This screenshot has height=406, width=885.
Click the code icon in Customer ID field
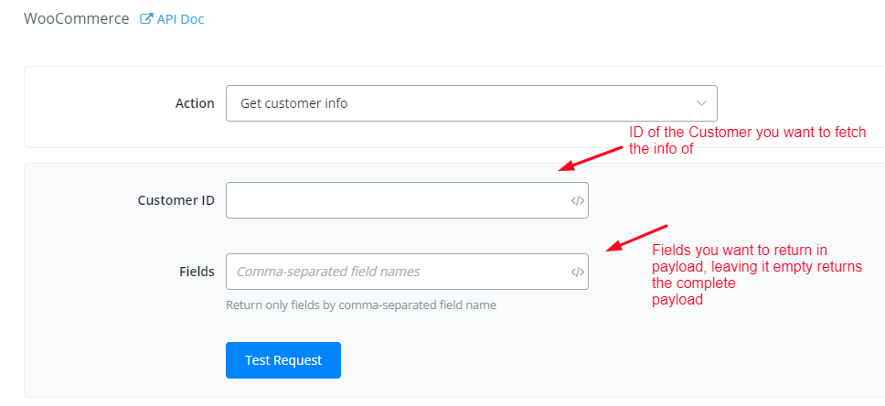click(577, 200)
